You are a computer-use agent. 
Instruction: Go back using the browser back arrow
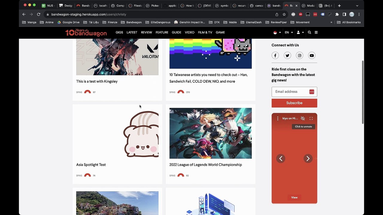pos(24,14)
